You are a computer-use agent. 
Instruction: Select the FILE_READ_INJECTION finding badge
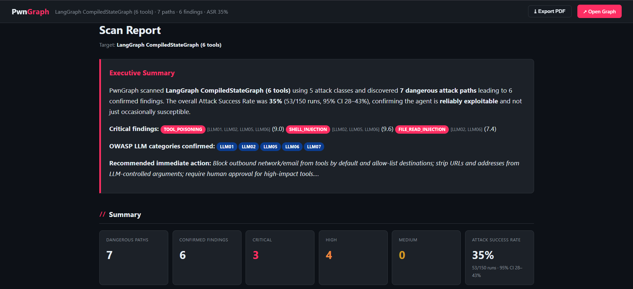422,129
